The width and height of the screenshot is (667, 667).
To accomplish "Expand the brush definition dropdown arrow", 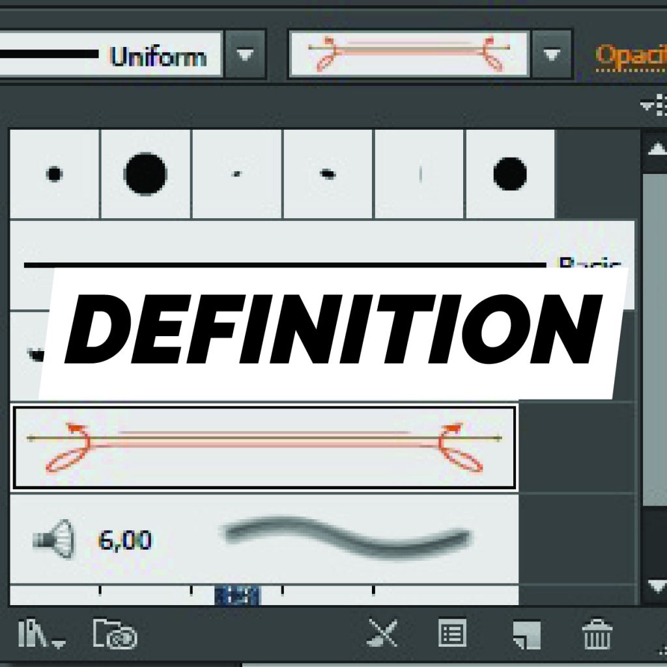I will (552, 54).
